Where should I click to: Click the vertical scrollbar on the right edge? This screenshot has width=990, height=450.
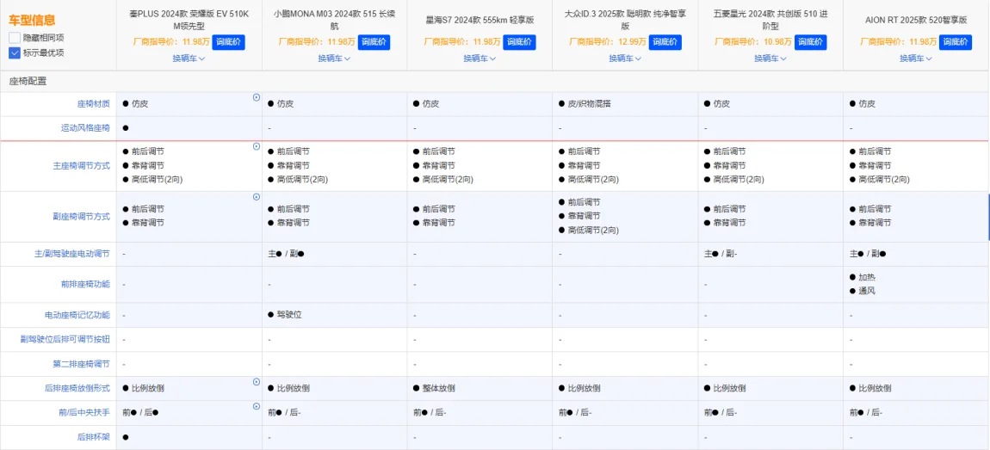point(988,218)
